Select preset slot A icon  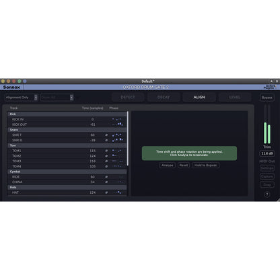(271, 81)
